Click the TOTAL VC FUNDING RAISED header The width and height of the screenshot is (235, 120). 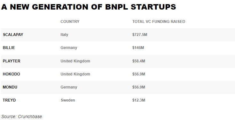point(159,22)
